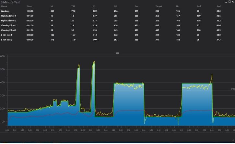This screenshot has height=144, width=235.
Task: Select the High Cadence 1 interval row
Action: coord(9,16)
